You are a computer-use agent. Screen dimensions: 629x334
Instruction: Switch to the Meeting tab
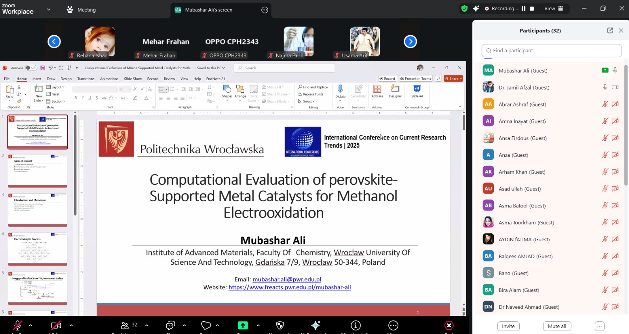(x=81, y=10)
